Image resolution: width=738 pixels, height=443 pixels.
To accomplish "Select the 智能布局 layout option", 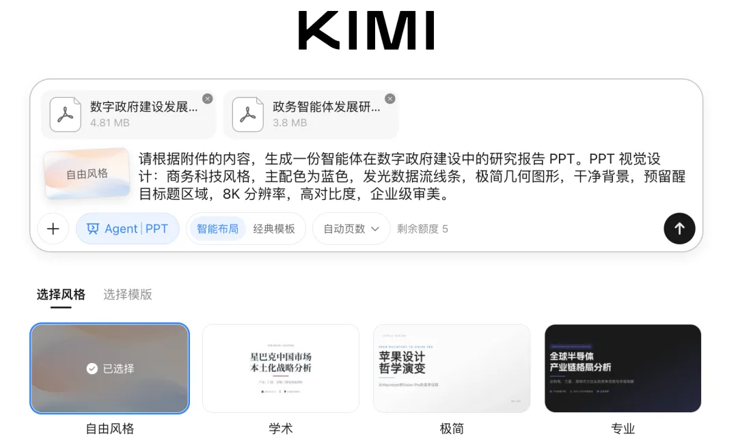I will [x=217, y=229].
